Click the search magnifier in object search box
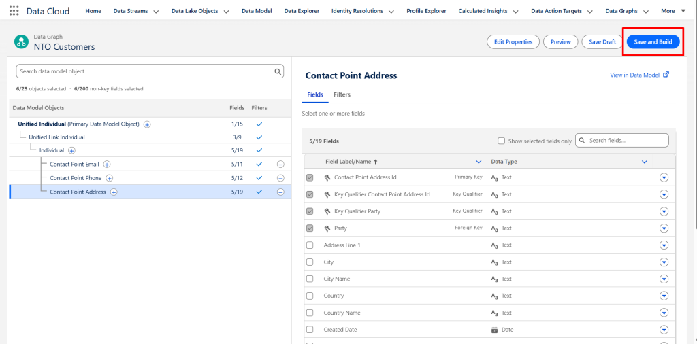The width and height of the screenshot is (697, 344). [x=278, y=71]
